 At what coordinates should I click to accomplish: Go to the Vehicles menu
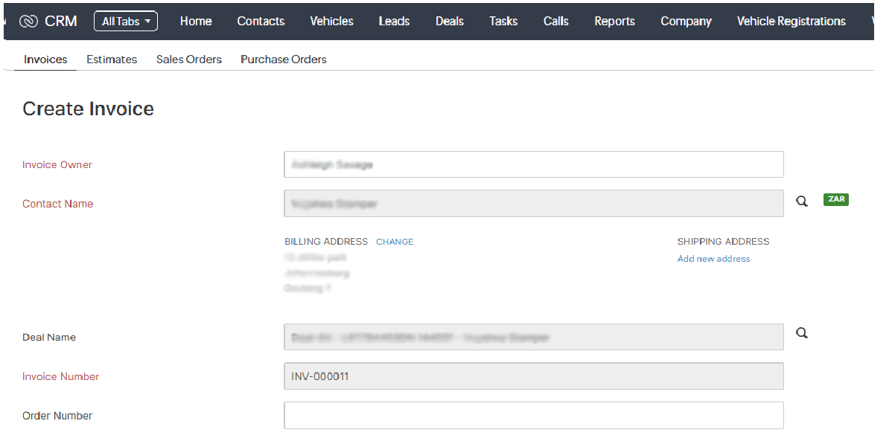click(x=331, y=21)
